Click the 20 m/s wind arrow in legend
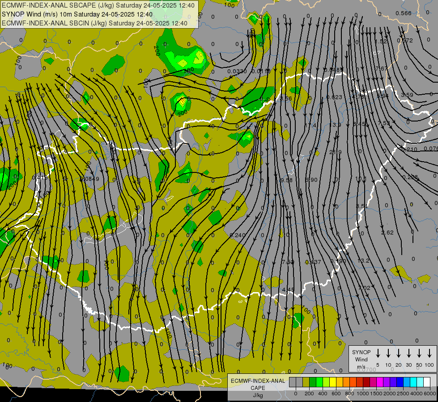This screenshot has width=438, height=402. coord(399,353)
